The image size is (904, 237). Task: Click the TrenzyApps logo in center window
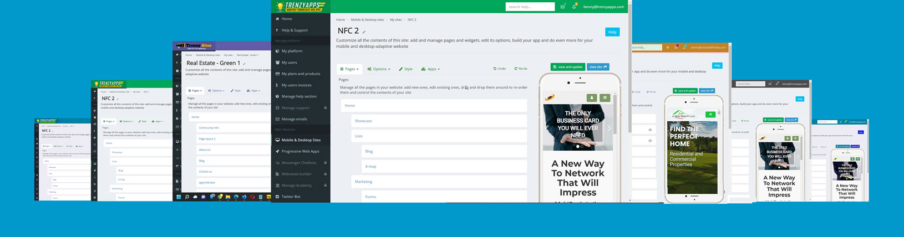[301, 7]
